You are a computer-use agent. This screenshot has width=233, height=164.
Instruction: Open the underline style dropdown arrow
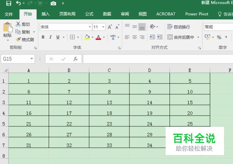[63, 37]
